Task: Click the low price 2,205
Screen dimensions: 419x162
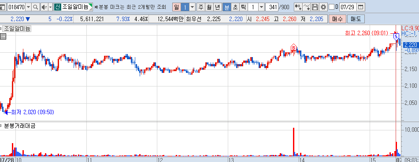Action: [316, 19]
